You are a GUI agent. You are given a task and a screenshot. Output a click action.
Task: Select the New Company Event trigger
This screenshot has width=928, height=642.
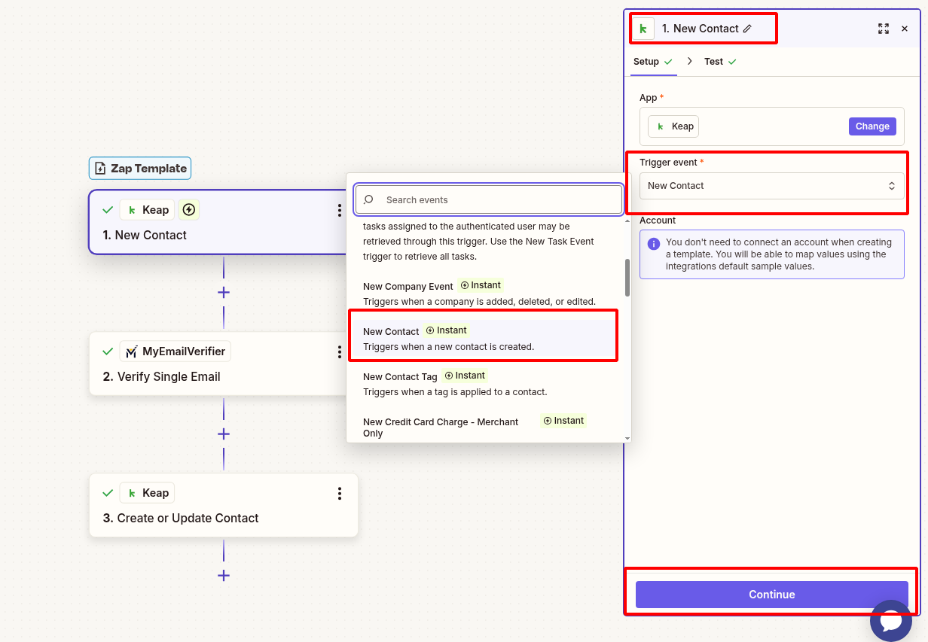(x=408, y=286)
